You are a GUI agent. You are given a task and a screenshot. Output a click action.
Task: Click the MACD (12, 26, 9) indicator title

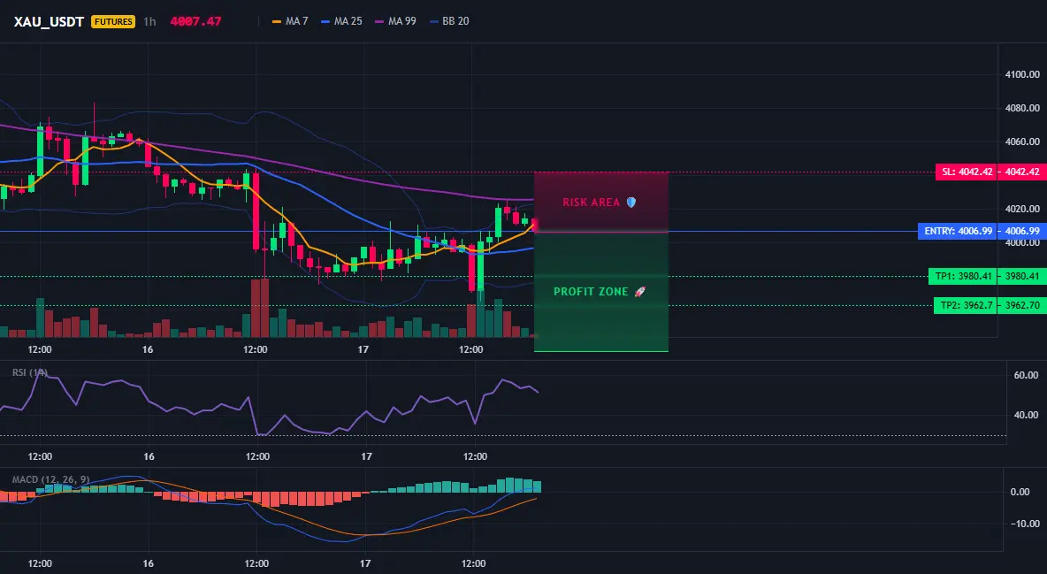click(50, 479)
